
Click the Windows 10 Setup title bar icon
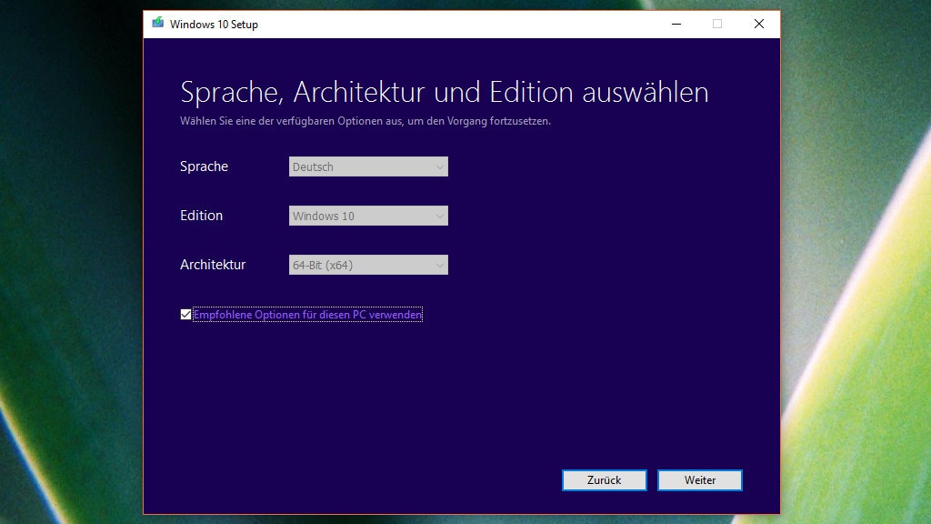(157, 23)
